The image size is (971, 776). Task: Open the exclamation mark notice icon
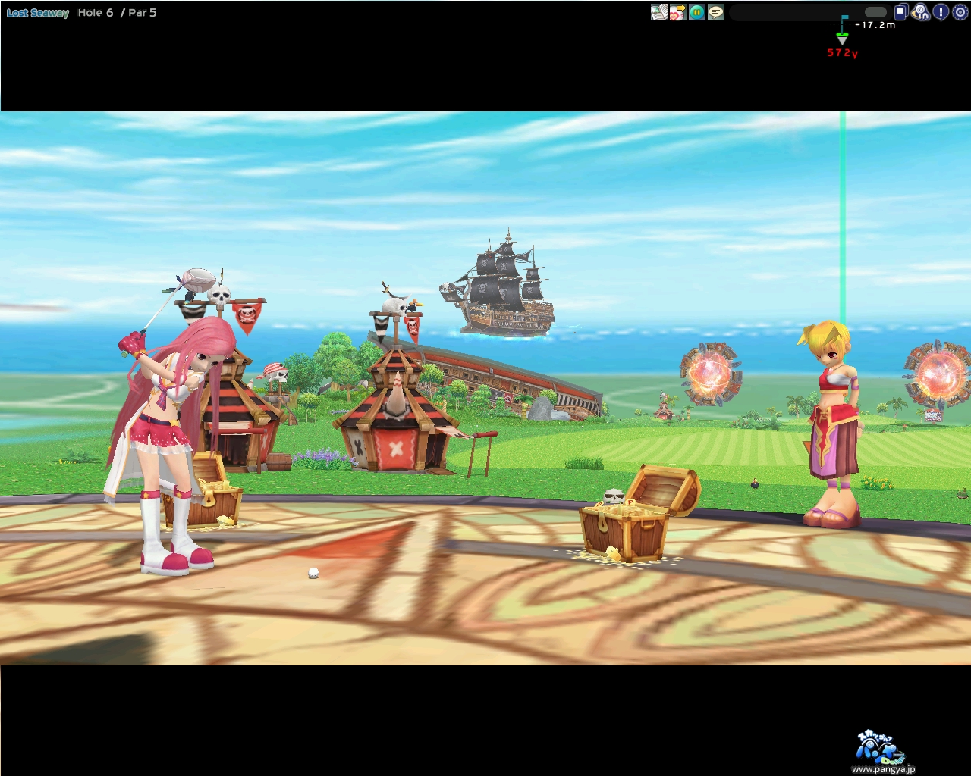tap(941, 12)
